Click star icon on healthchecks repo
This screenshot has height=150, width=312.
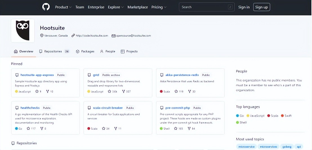tap(28, 129)
